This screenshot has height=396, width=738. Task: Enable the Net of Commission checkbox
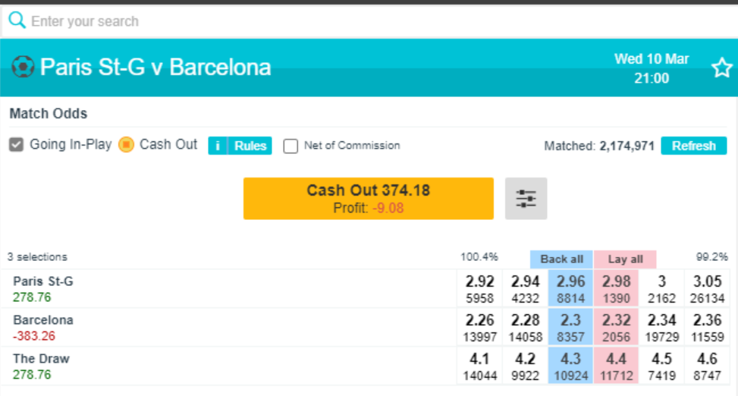tap(290, 146)
